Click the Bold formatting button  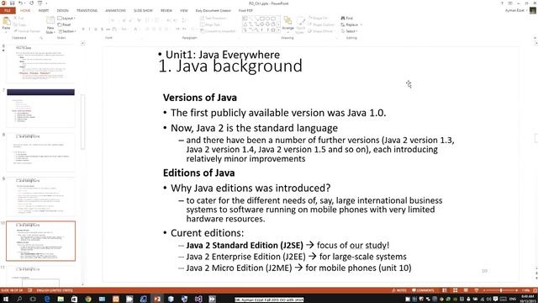pos(83,29)
